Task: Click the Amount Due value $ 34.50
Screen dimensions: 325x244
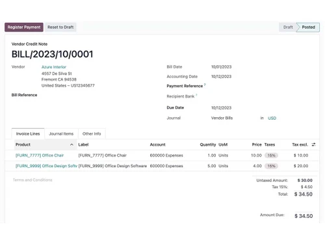Action: [x=304, y=216]
